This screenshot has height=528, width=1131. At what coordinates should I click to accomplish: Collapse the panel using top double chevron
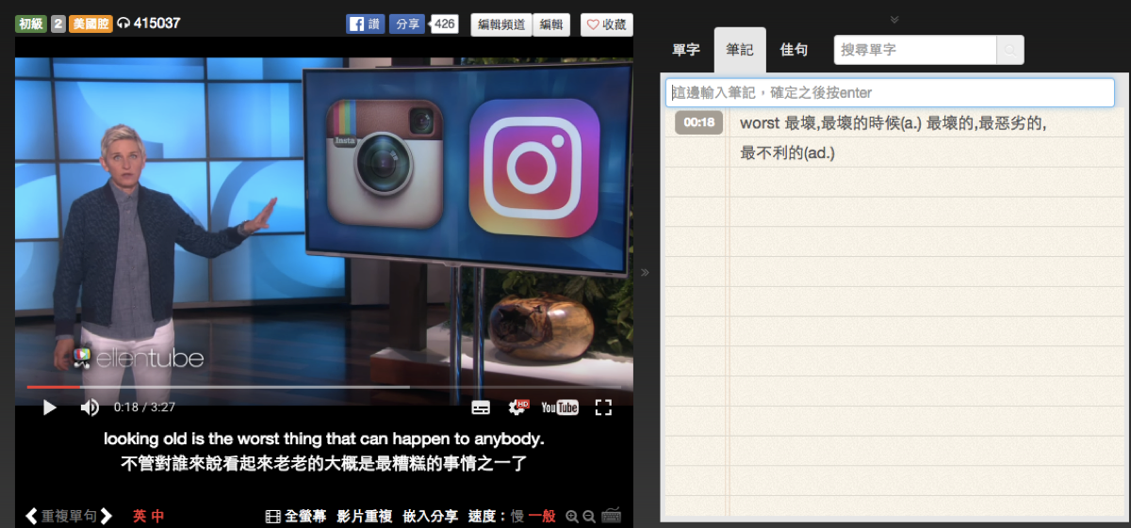point(894,19)
